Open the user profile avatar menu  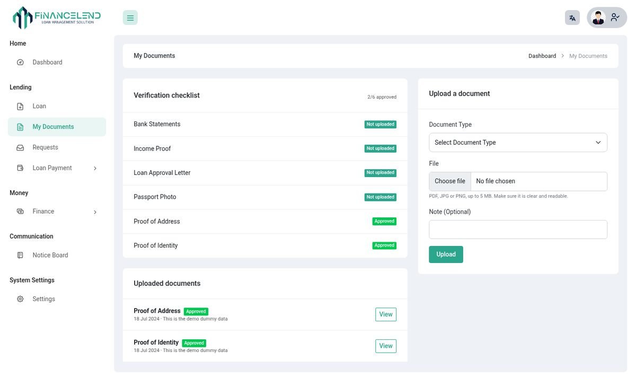click(x=607, y=17)
